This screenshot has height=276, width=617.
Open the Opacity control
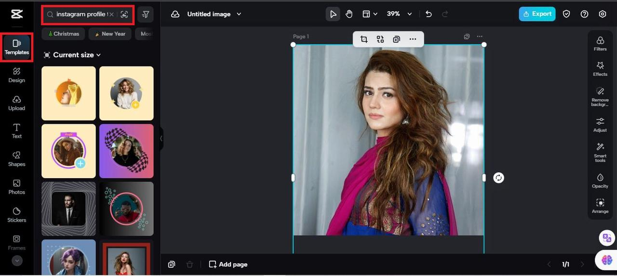point(600,181)
